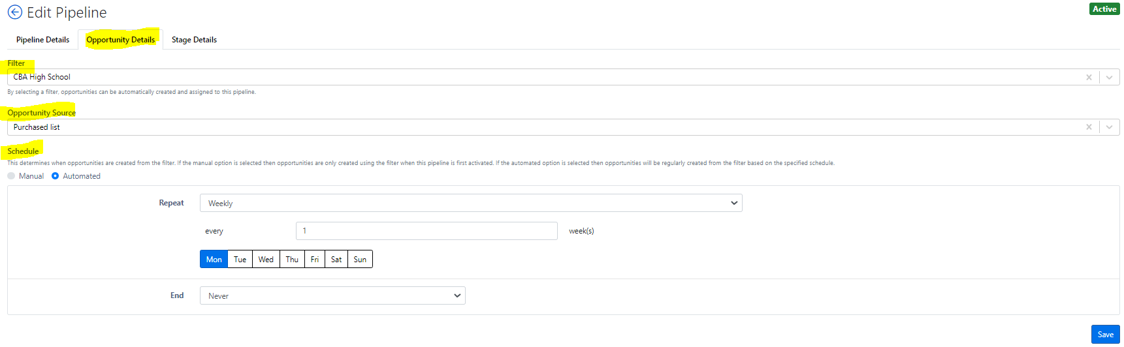
Task: Switch to the Pipeline Details tab
Action: pyautogui.click(x=42, y=40)
